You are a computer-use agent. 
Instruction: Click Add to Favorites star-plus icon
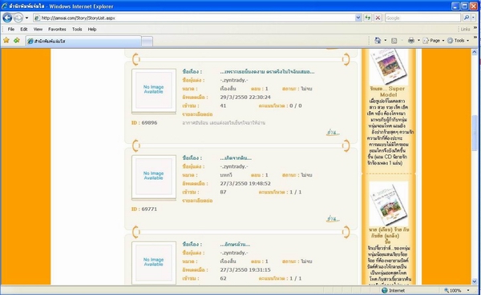tap(17, 41)
